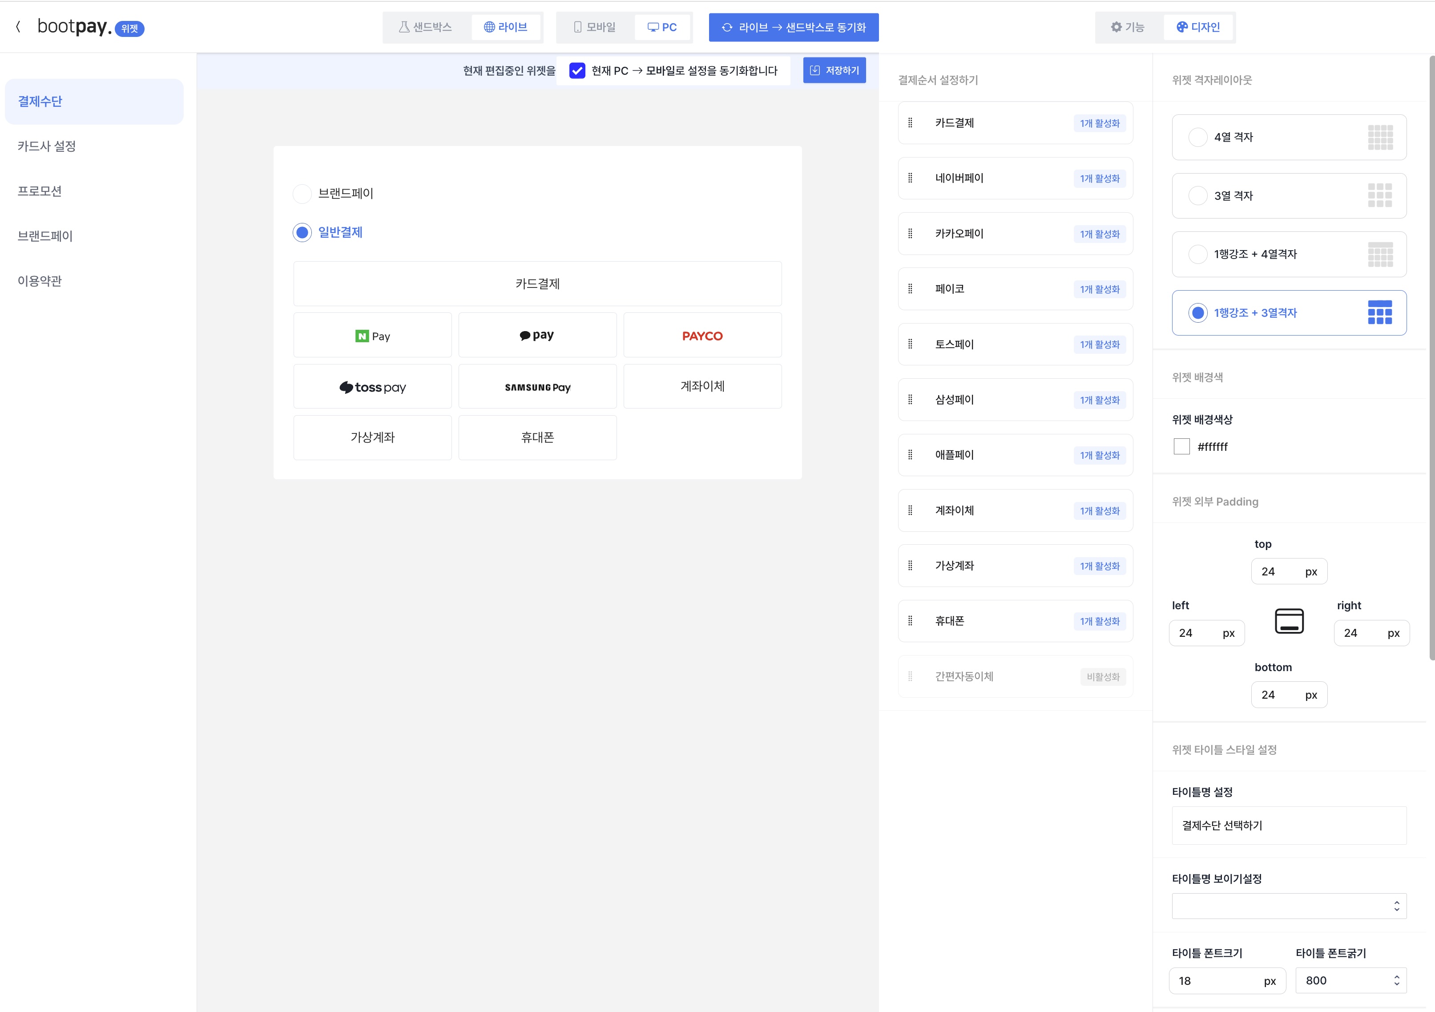Click the Samsung Pay logo tile

click(x=537, y=387)
